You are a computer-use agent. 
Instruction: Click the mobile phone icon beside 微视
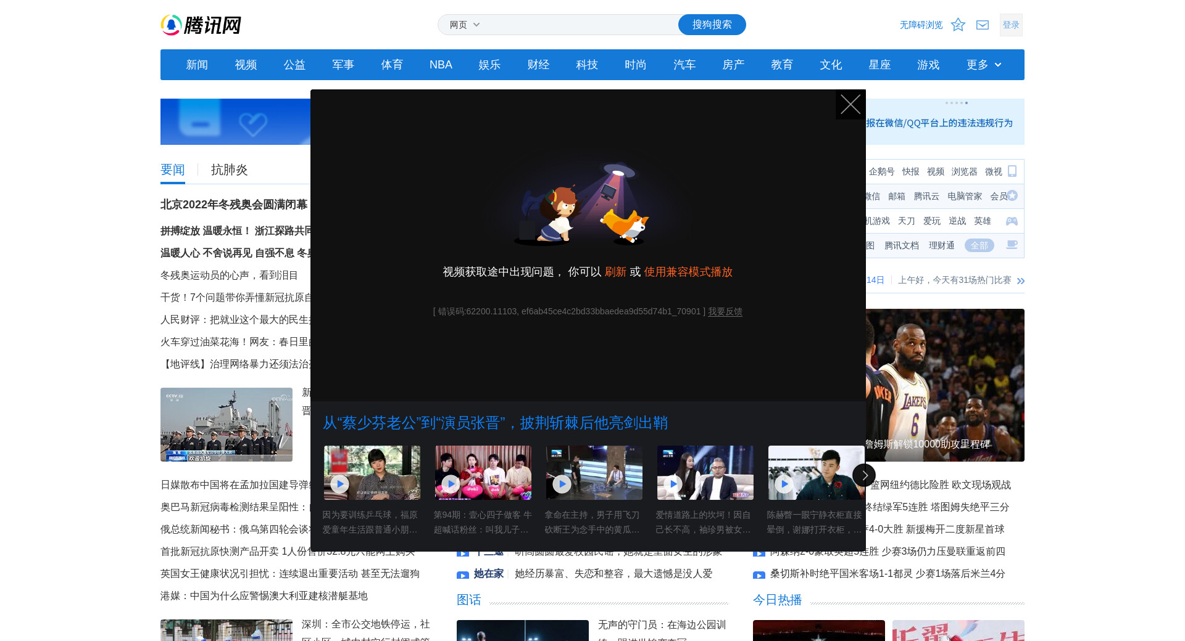pyautogui.click(x=1012, y=171)
